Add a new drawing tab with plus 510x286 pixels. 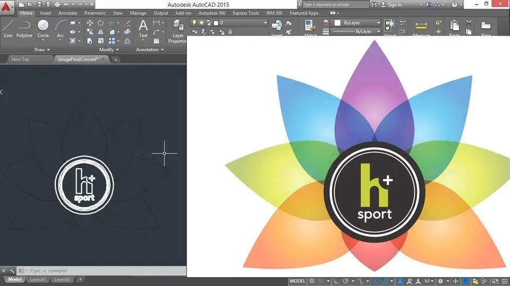point(115,59)
